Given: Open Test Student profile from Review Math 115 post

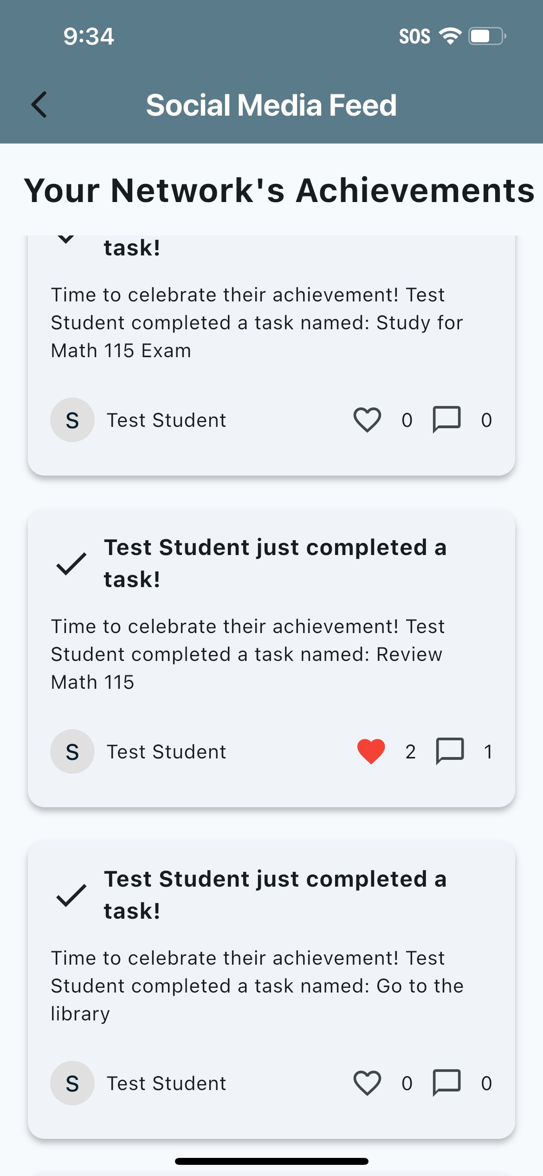Looking at the screenshot, I should (x=166, y=752).
